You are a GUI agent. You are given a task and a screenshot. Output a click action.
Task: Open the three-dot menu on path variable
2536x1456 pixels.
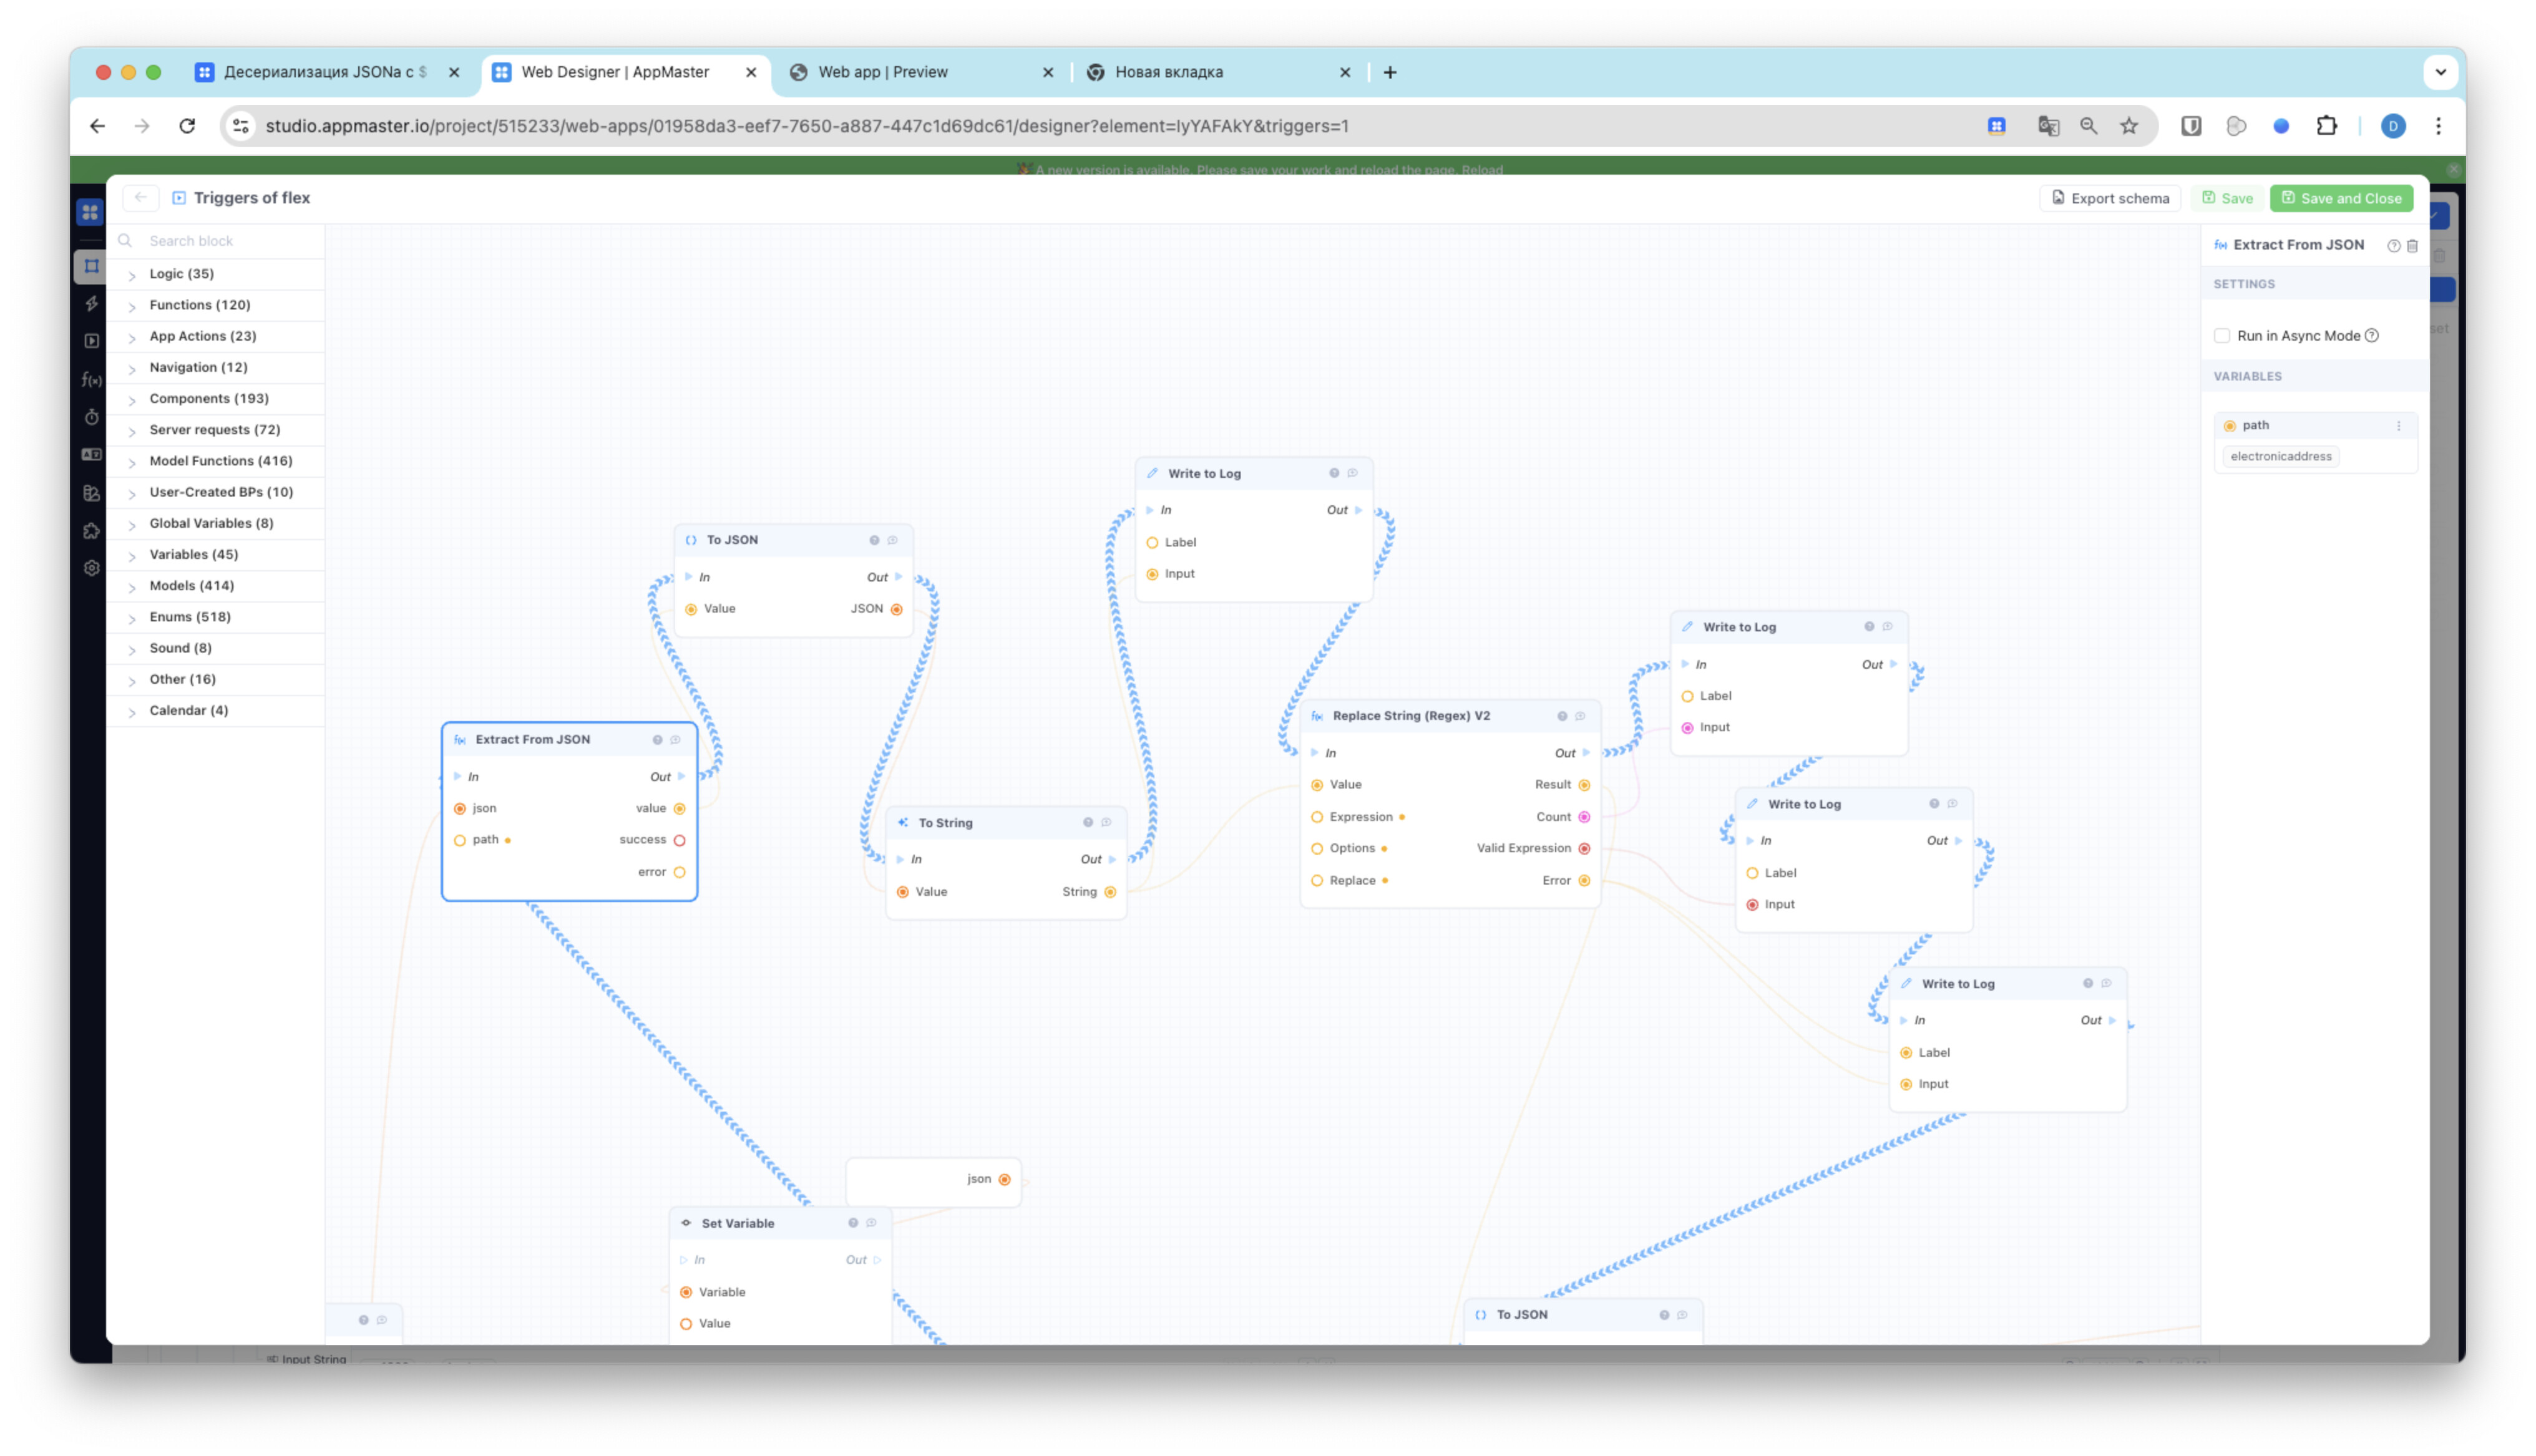point(2398,426)
